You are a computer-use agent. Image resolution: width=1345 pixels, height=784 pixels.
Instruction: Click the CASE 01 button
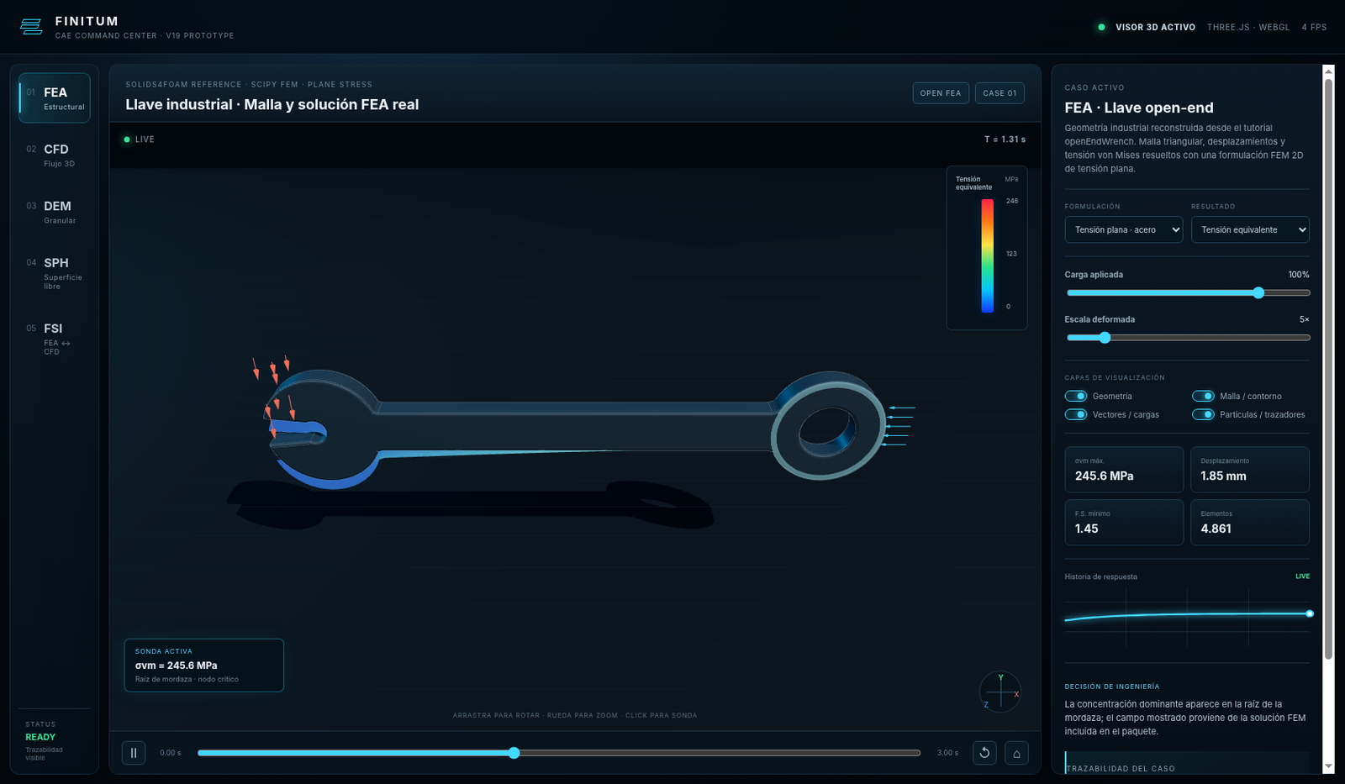[x=1000, y=93]
